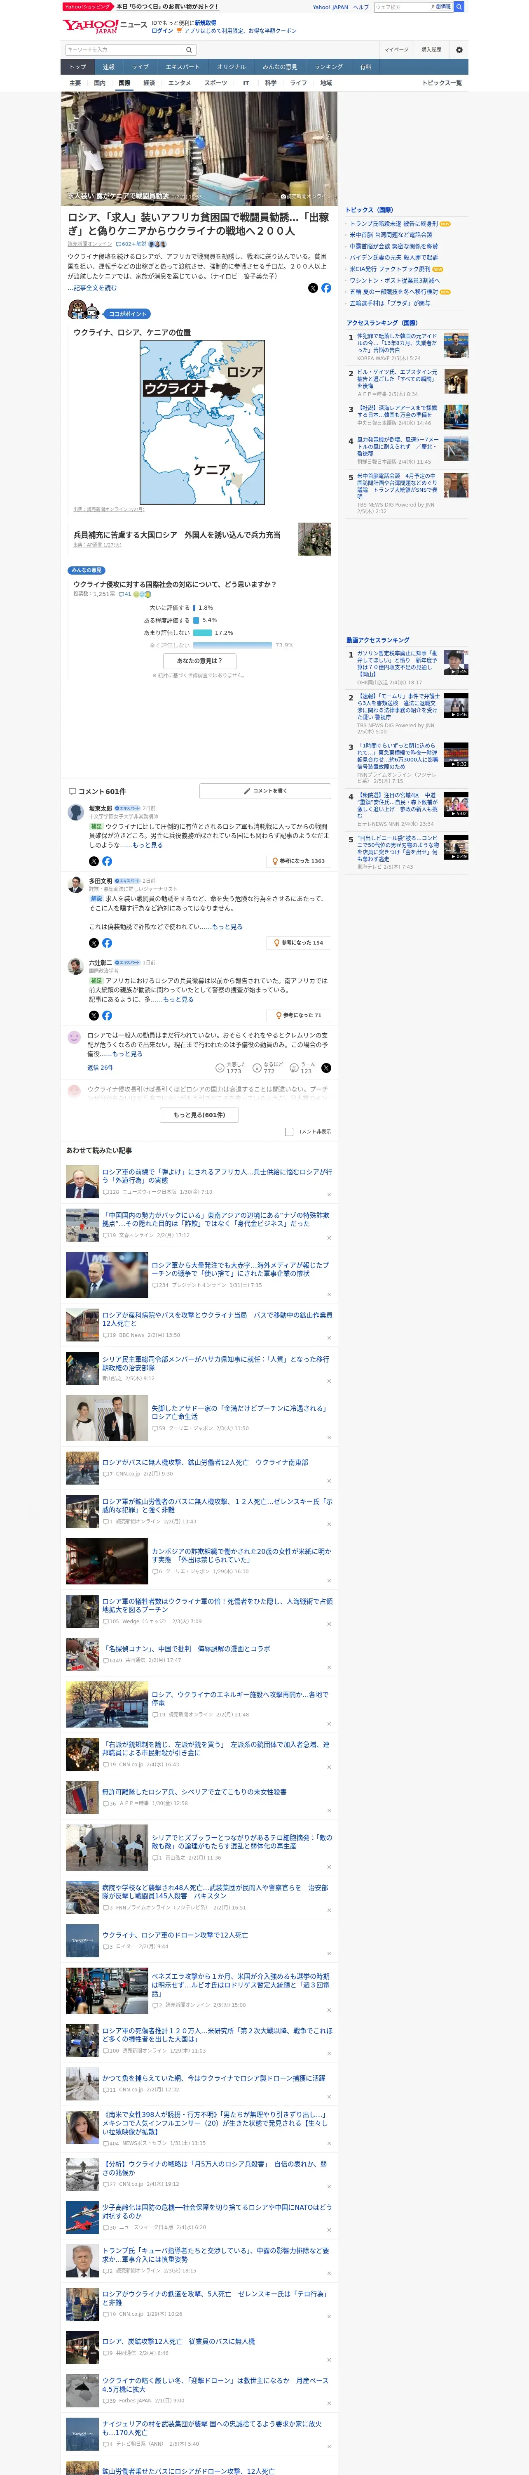Click 多田文明's profile photo
Viewport: 529px width, 2475px height.
pos(75,884)
